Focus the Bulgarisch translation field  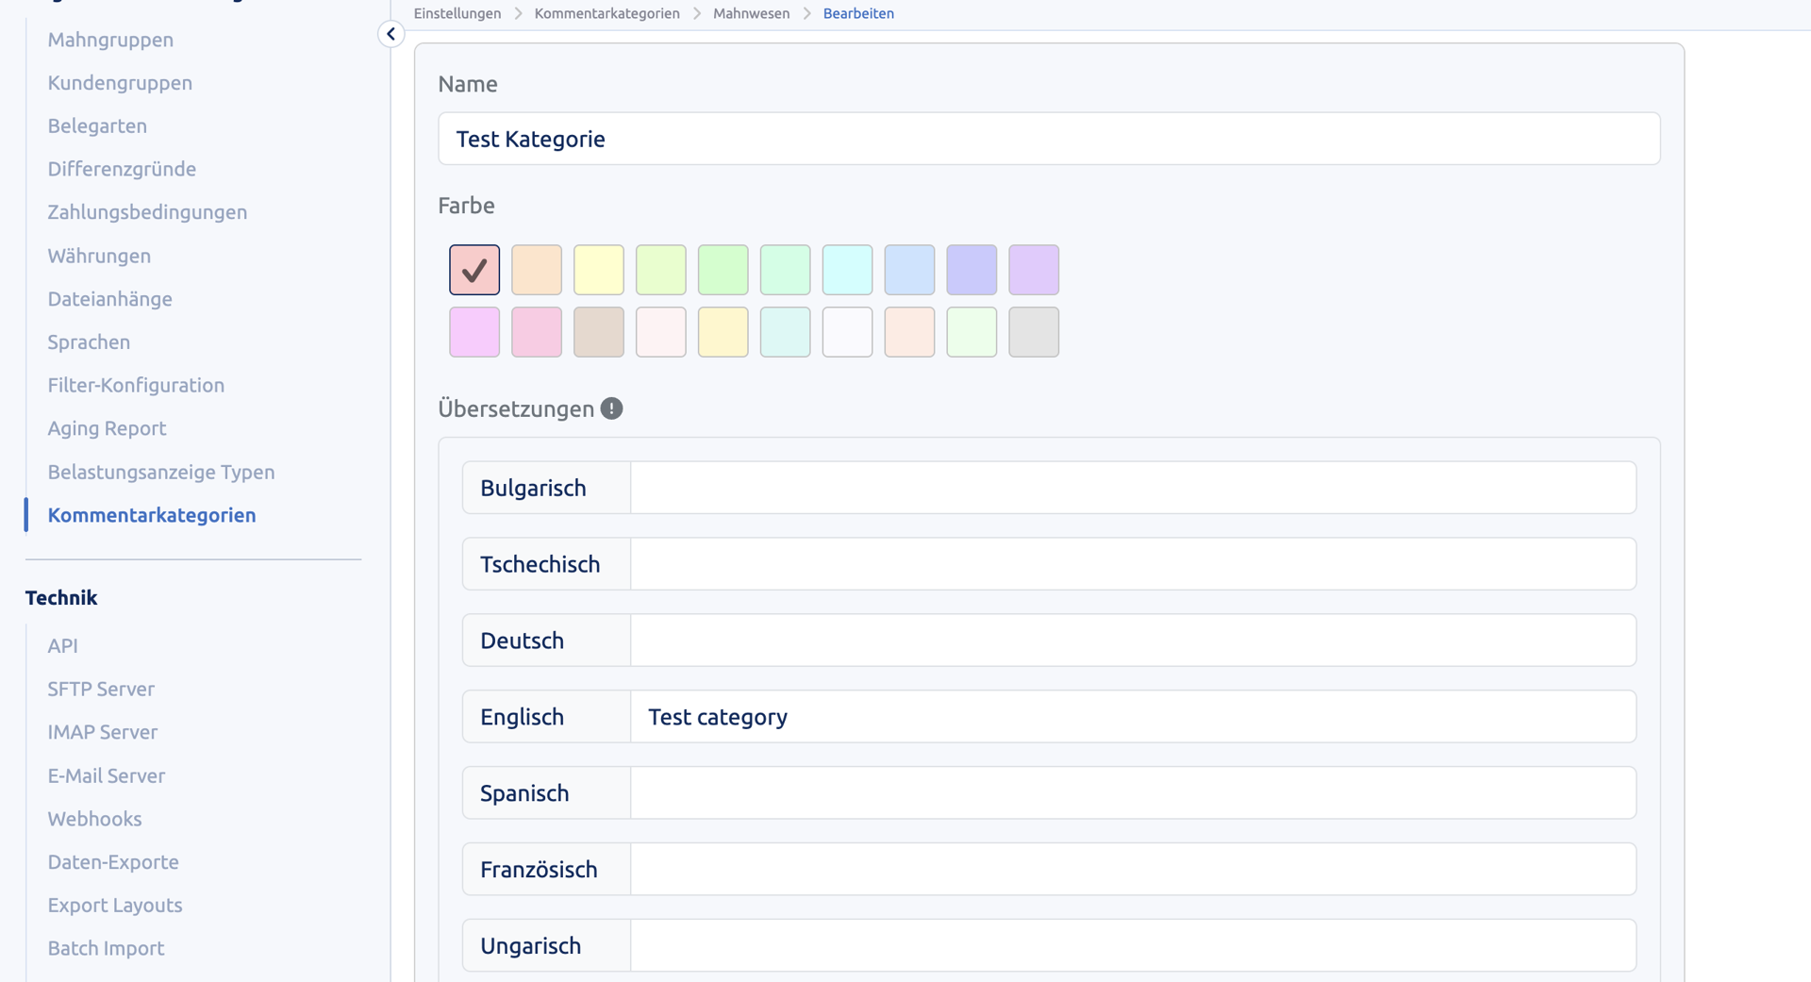tap(1133, 488)
